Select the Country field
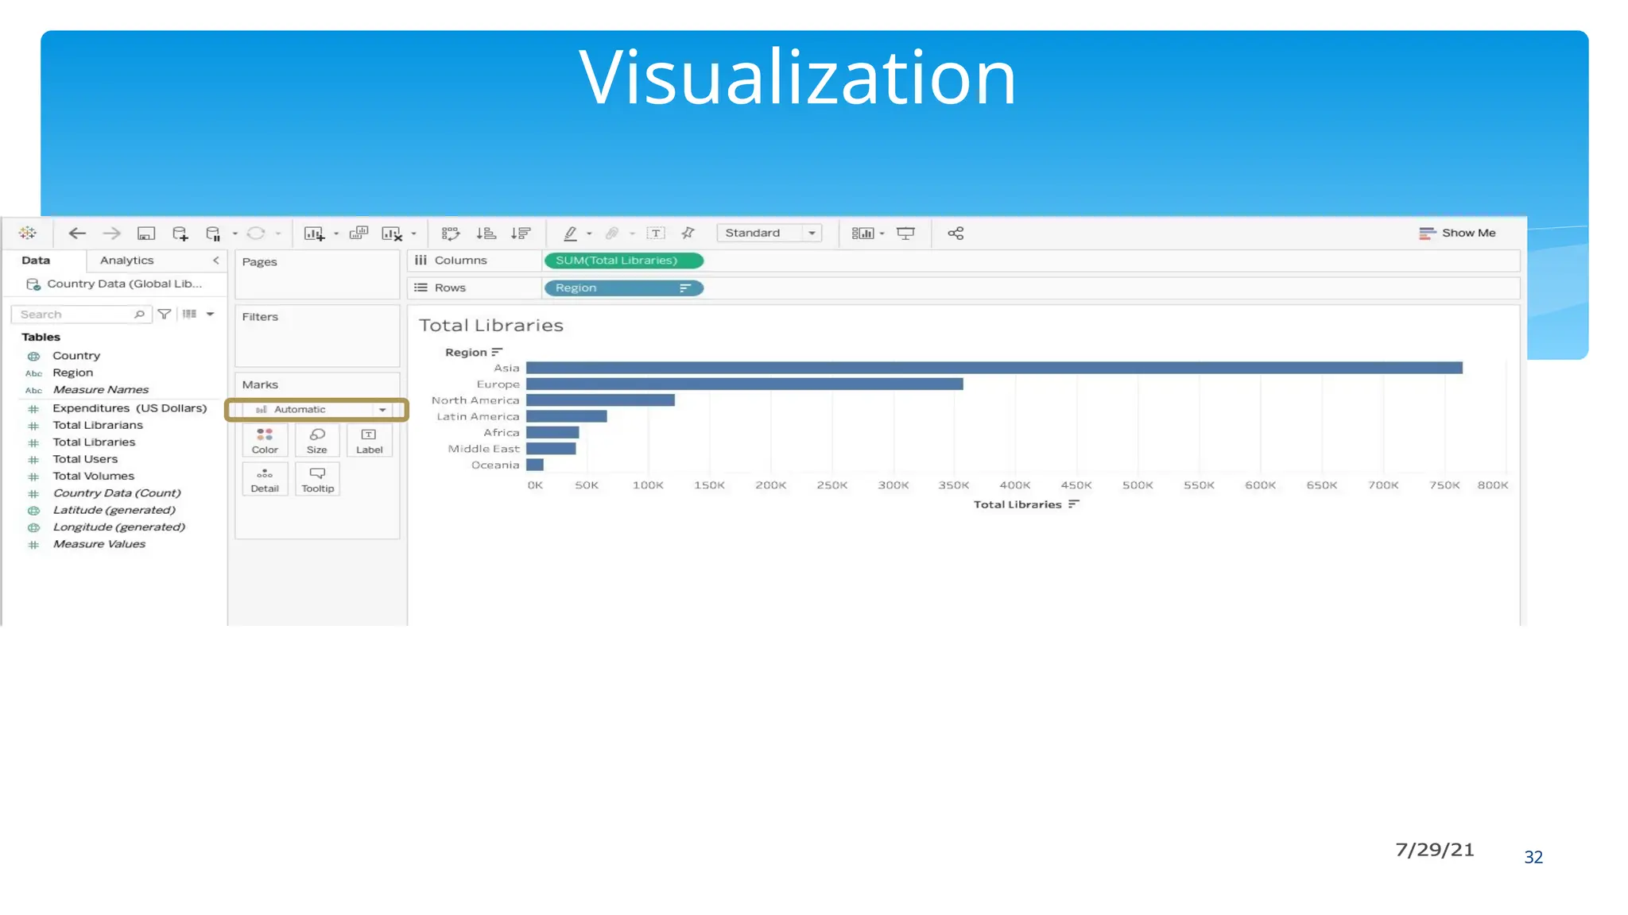Screen dimensions: 1628x915 [x=76, y=356]
